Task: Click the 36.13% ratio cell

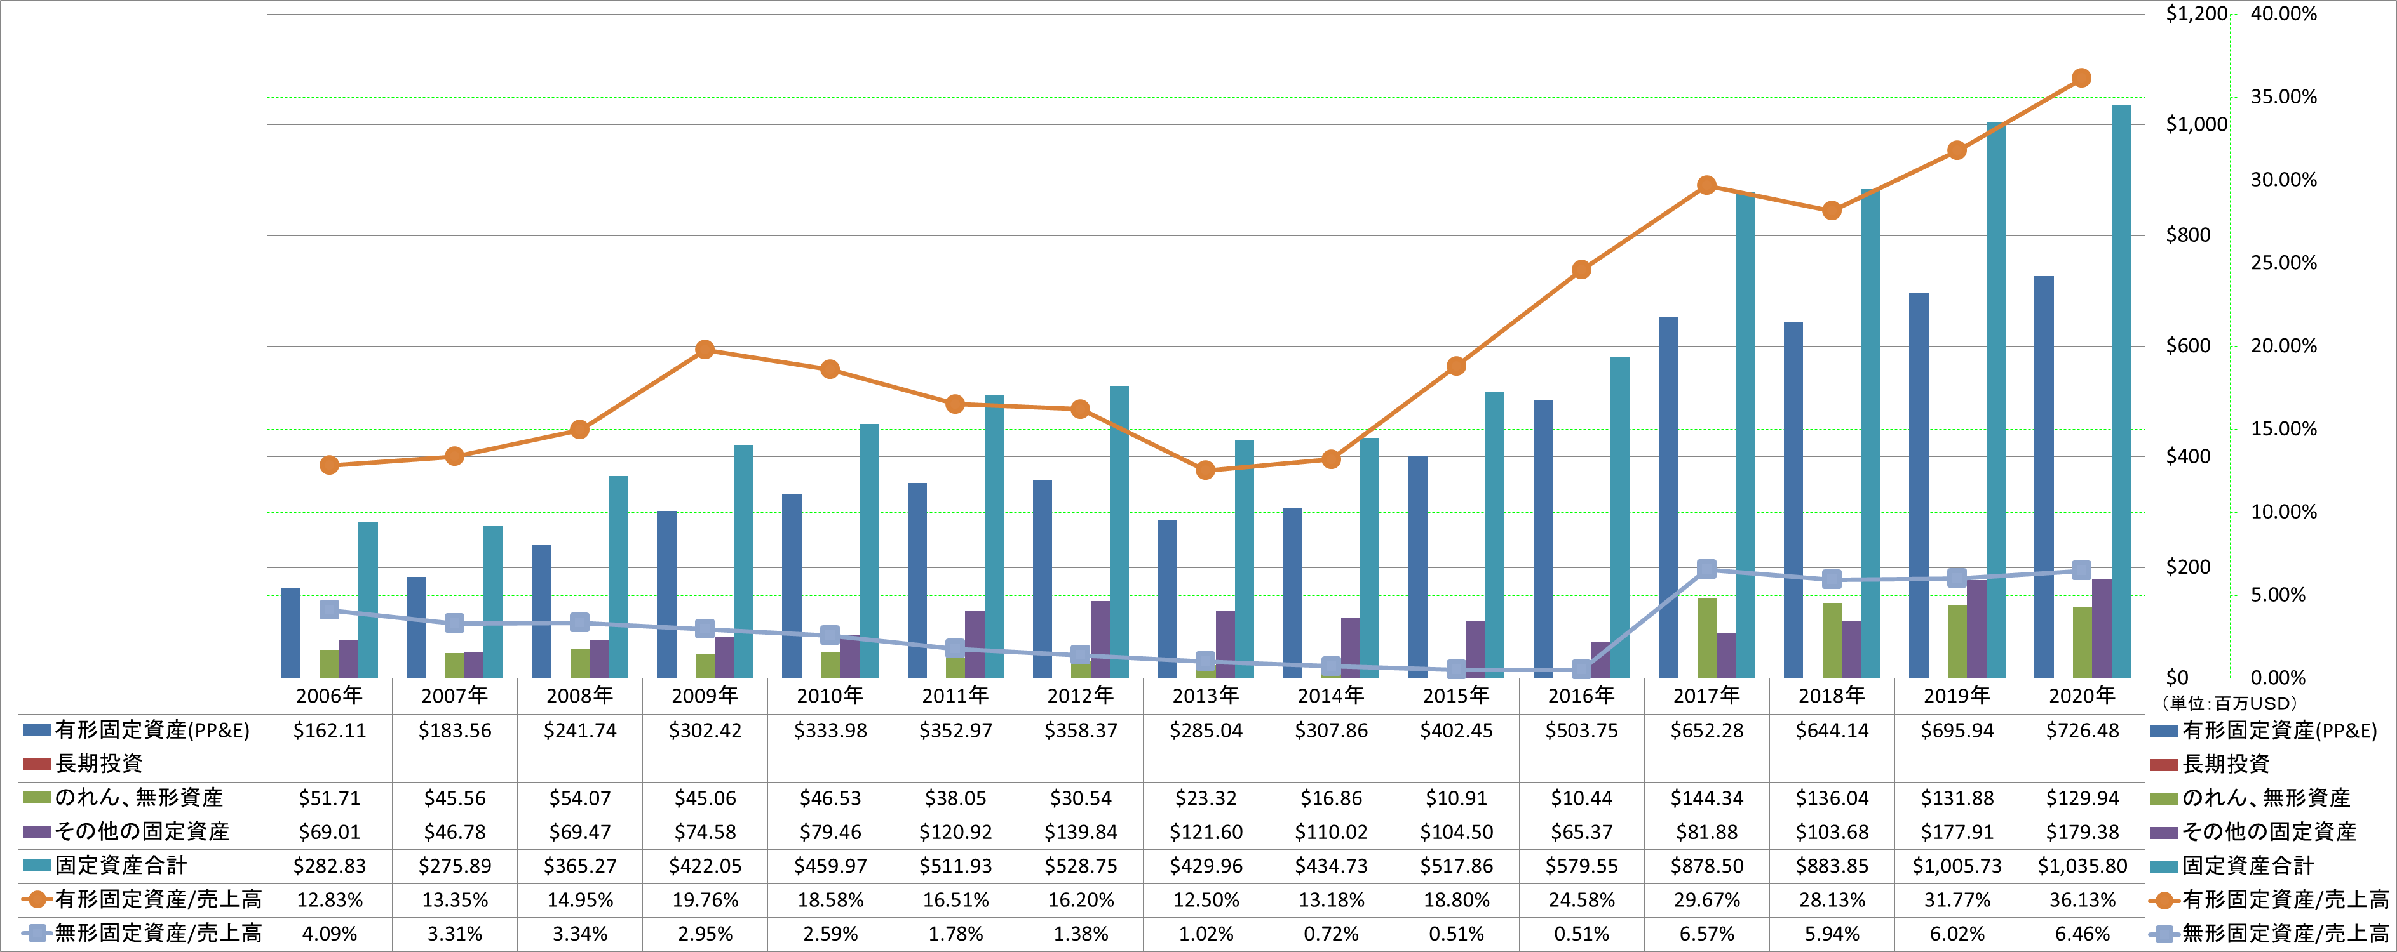Action: pyautogui.click(x=2081, y=900)
